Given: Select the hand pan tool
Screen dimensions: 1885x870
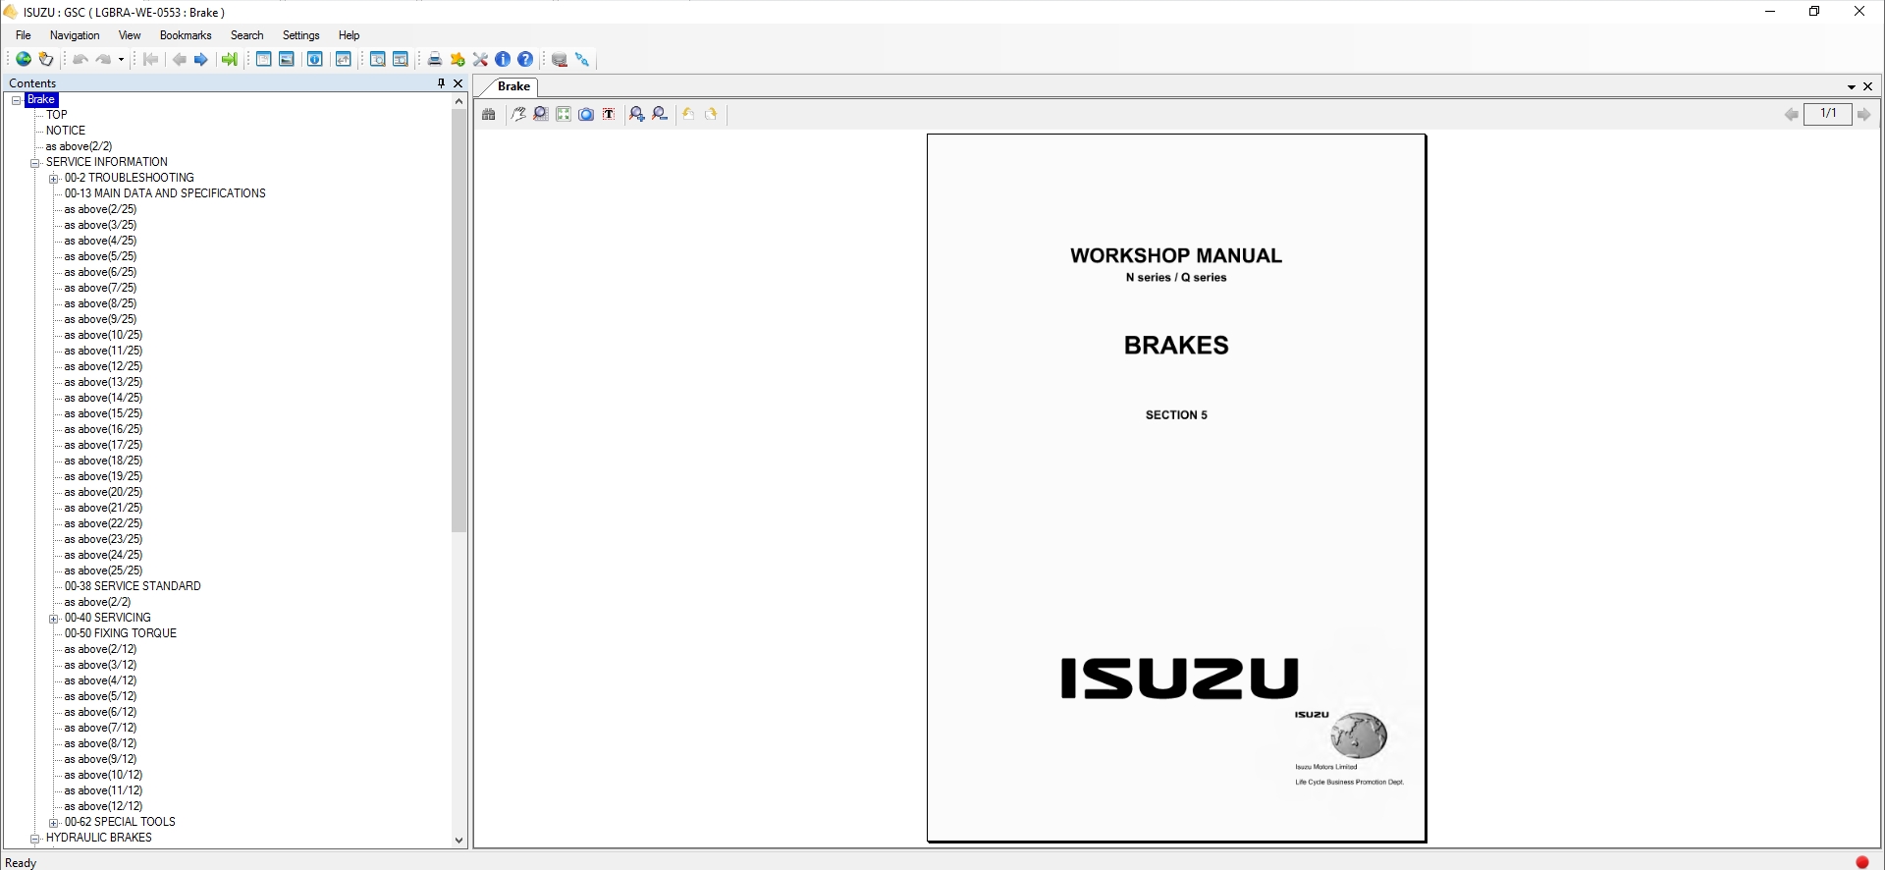Looking at the screenshot, I should click(518, 115).
